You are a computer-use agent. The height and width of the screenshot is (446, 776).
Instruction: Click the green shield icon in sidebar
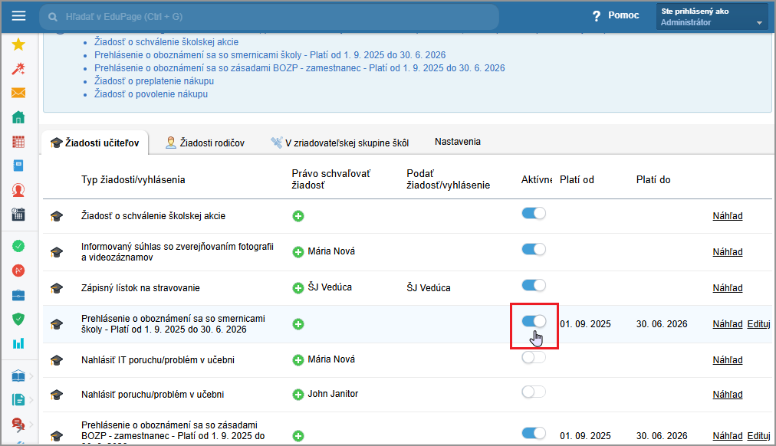tap(18, 319)
